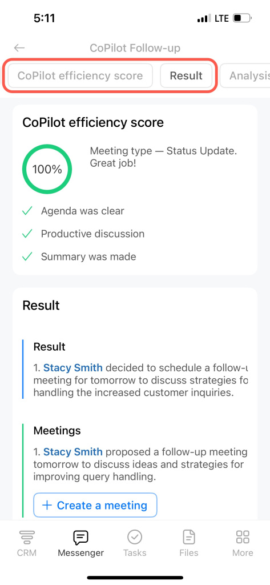Open the Tasks checkmark icon
The width and height of the screenshot is (270, 585).
pos(135,538)
